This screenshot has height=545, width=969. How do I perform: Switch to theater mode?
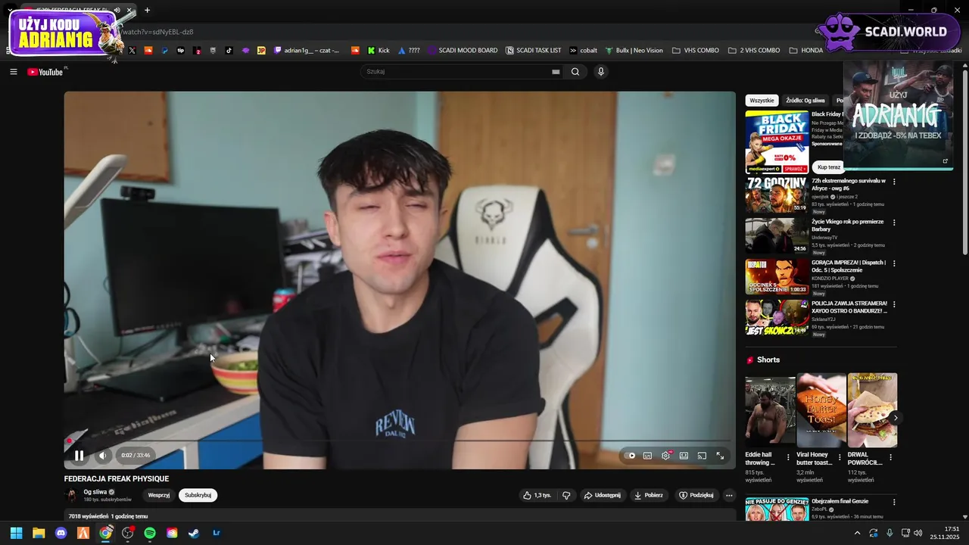(x=684, y=456)
